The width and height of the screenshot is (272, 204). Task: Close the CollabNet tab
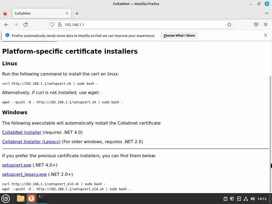tap(67, 13)
